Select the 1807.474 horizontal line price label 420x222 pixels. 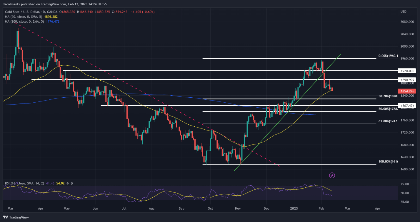coord(406,106)
